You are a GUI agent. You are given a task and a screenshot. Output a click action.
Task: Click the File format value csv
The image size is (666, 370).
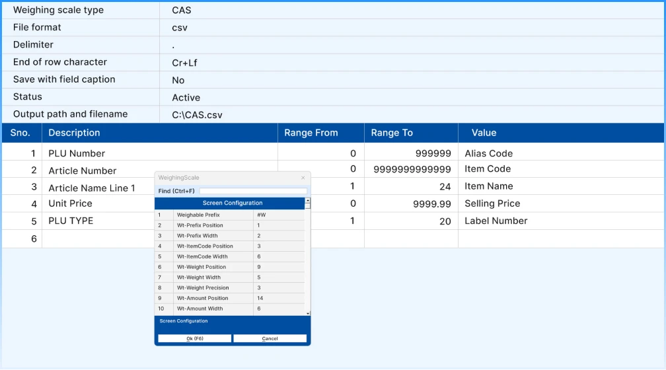coord(179,28)
